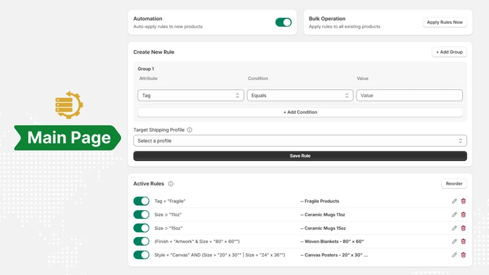Add a new rule group
489x275 pixels.
coord(449,52)
